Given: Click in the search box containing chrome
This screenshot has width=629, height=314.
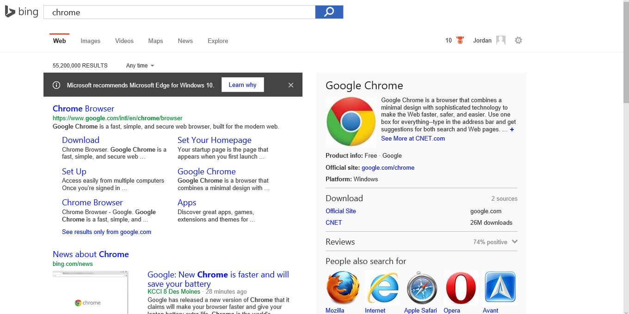Looking at the screenshot, I should click(x=179, y=12).
